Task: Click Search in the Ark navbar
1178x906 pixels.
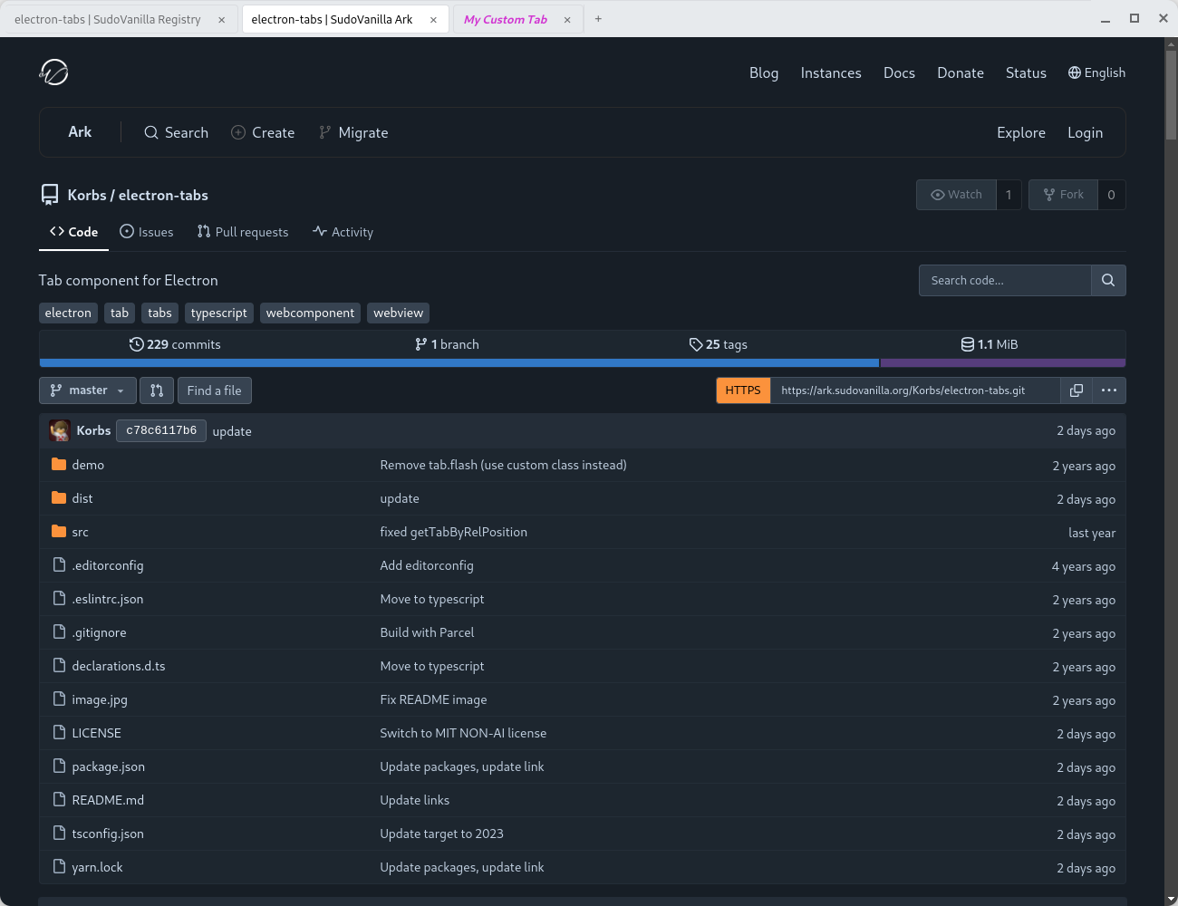Action: (176, 132)
